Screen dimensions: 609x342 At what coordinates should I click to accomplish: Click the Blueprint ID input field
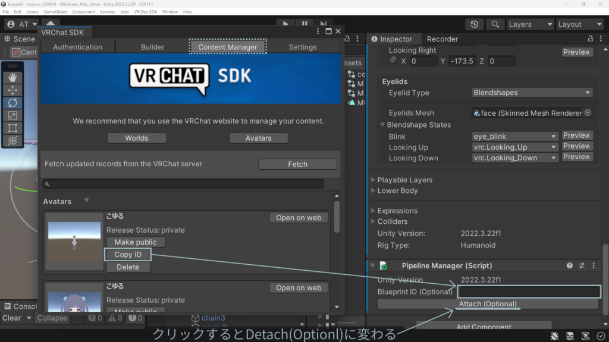click(529, 292)
